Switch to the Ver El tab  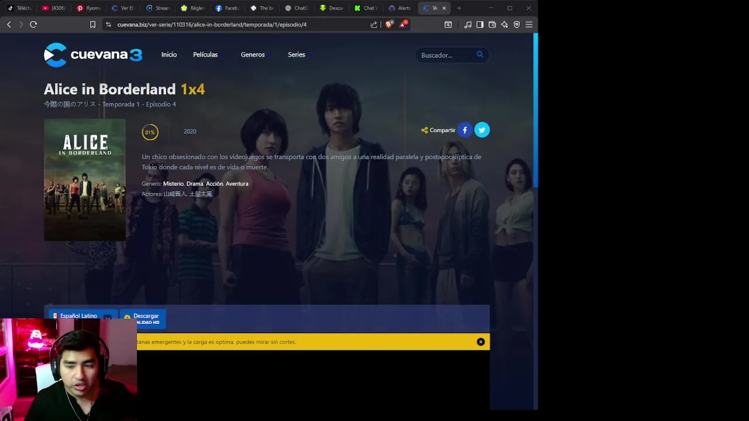coord(123,8)
